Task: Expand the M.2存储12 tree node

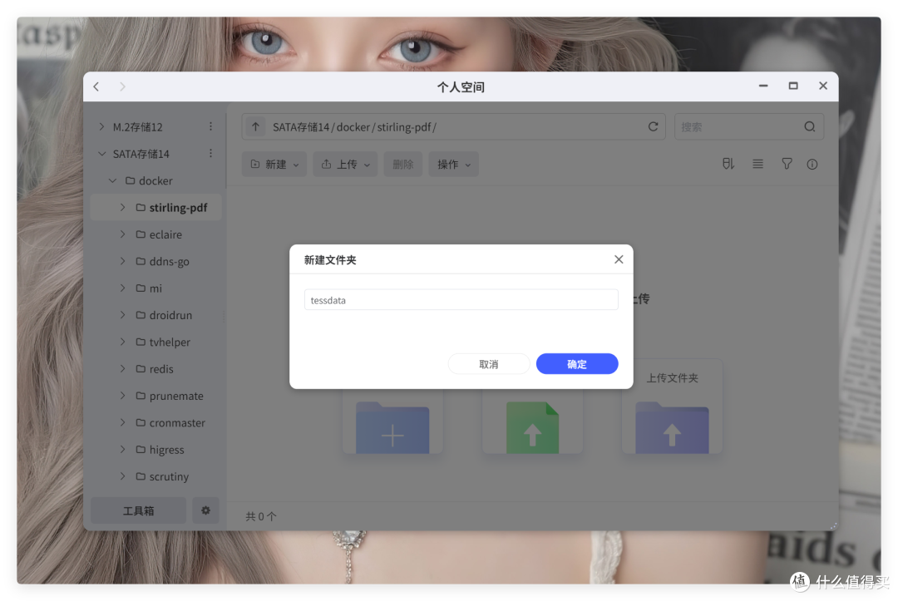Action: pos(102,126)
